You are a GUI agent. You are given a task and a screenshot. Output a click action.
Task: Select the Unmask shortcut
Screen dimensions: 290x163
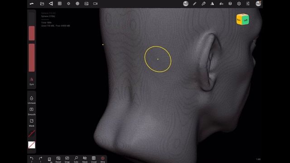32,100
